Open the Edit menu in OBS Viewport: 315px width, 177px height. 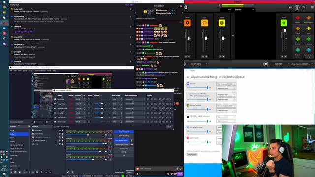(x=15, y=71)
